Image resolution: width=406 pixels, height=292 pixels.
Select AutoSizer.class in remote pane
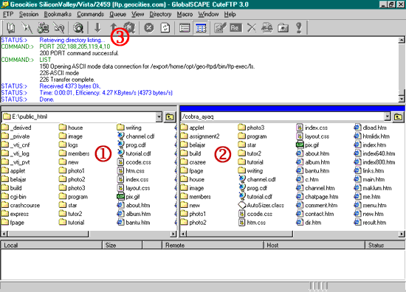[261, 205]
